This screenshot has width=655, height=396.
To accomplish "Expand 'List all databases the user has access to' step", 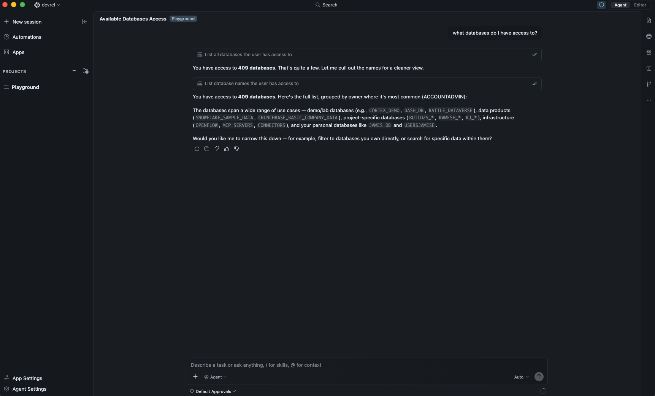I will point(367,55).
